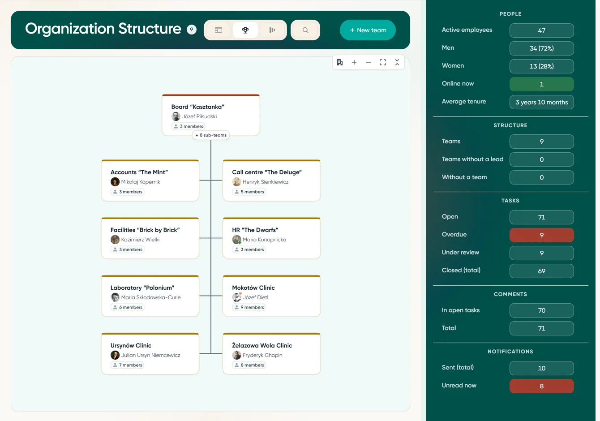Click Maria Konopnicka's avatar
600x421 pixels.
tap(237, 240)
